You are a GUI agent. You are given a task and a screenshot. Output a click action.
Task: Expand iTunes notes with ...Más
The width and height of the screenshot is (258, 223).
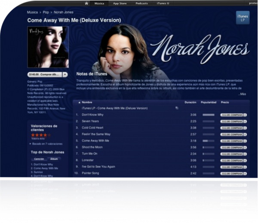pyautogui.click(x=242, y=94)
